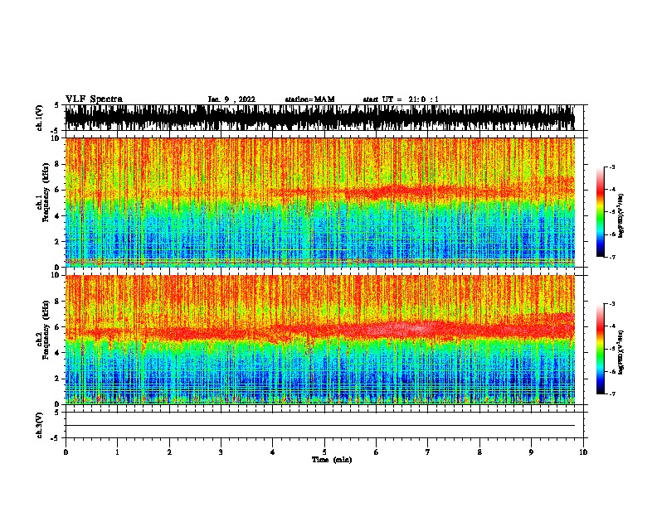Select the ch.1 color bar "-3" top label
The image size is (657, 507).
[611, 167]
